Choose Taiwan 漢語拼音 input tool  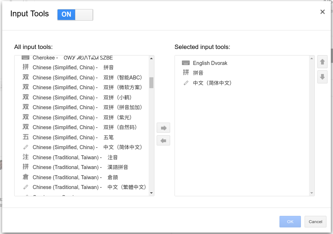pyautogui.click(x=118, y=167)
